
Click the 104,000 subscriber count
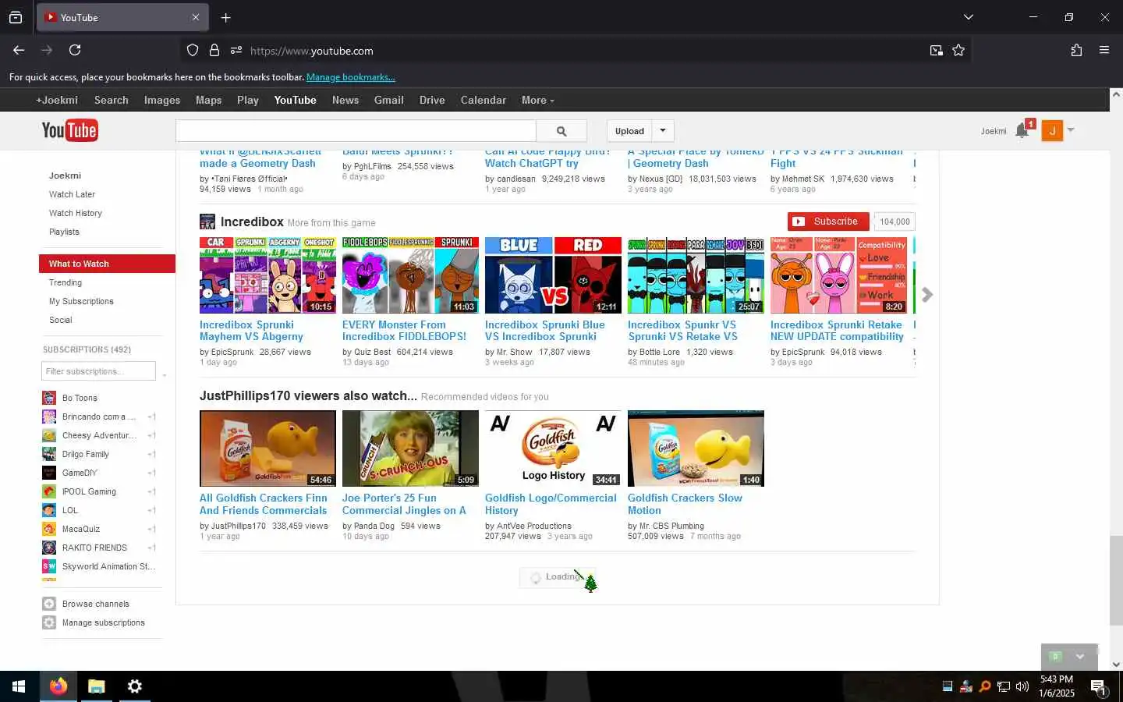895,222
